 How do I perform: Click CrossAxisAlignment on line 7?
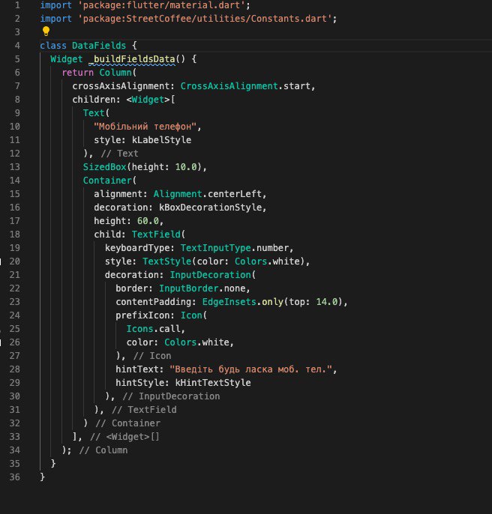(229, 86)
